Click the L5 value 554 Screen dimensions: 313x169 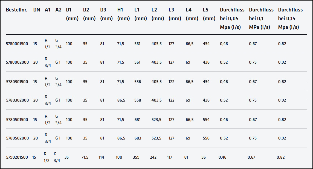pos(206,120)
